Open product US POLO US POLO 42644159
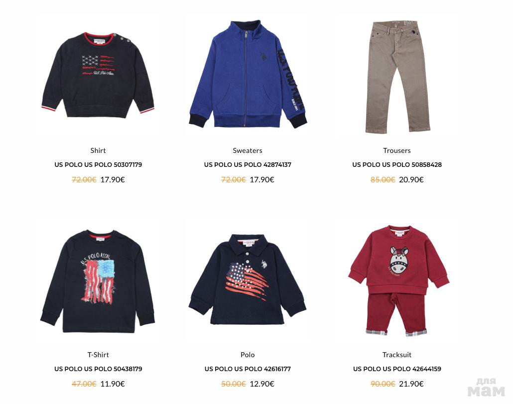Viewport: 513px width, 404px height. click(397, 369)
